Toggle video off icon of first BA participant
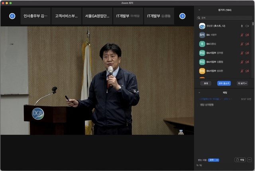This screenshot has width=255, height=171. pos(247,35)
